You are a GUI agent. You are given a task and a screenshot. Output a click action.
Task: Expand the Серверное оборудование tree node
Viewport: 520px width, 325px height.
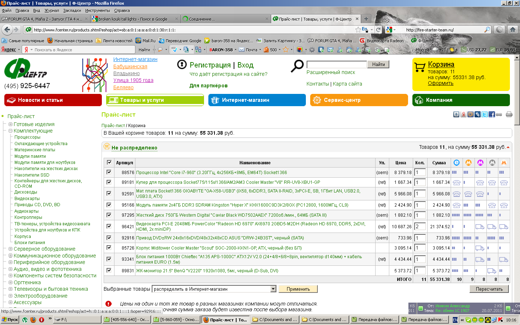10,249
